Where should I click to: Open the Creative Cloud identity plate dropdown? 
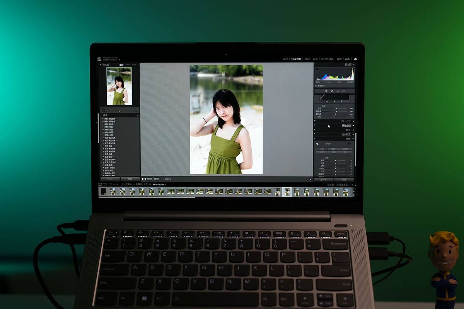click(119, 60)
